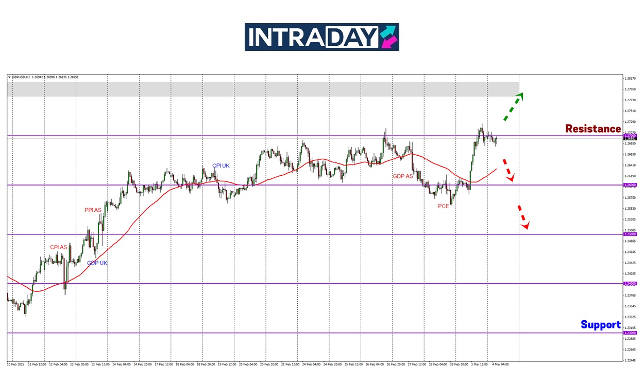644x368 pixels.
Task: Select the CPI AS event label
Action: 59,247
